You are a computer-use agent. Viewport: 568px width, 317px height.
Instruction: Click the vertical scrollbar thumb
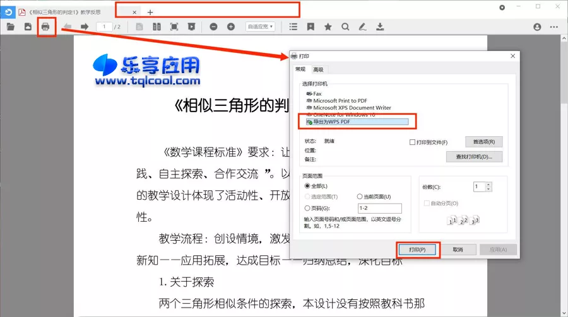pos(564,72)
